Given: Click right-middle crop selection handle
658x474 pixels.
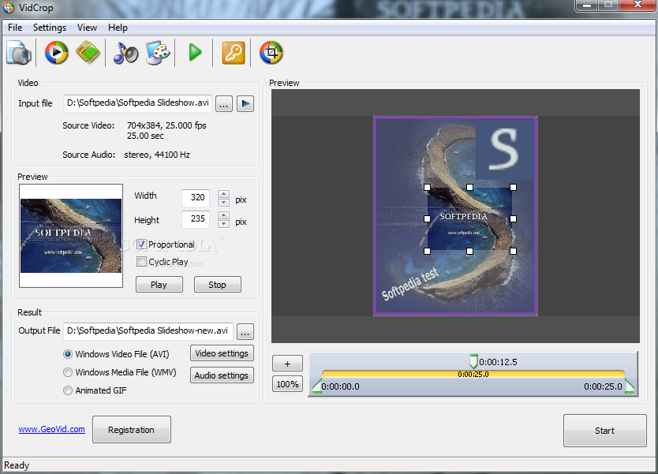Looking at the screenshot, I should 513,219.
